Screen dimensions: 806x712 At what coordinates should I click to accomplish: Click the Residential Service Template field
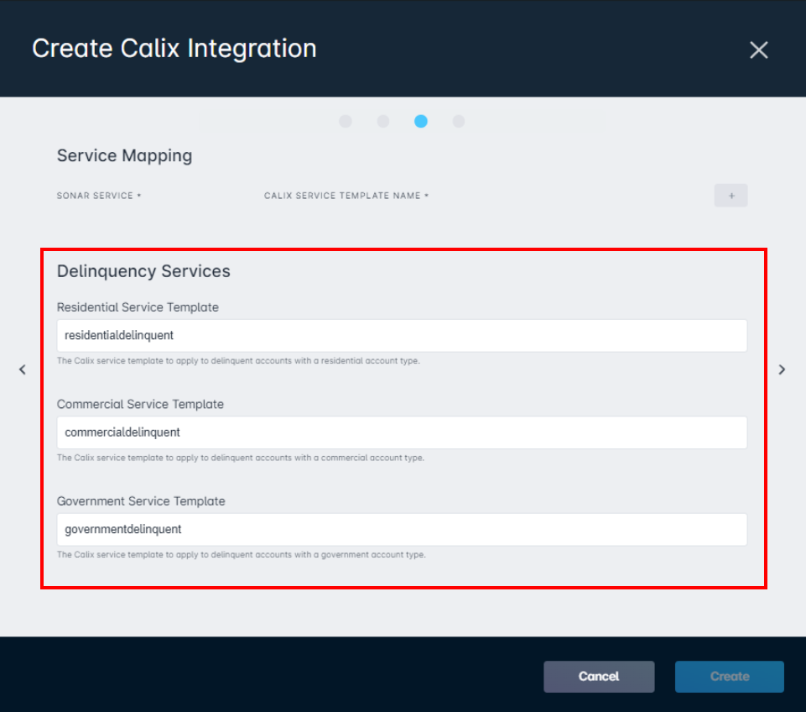pyautogui.click(x=402, y=335)
